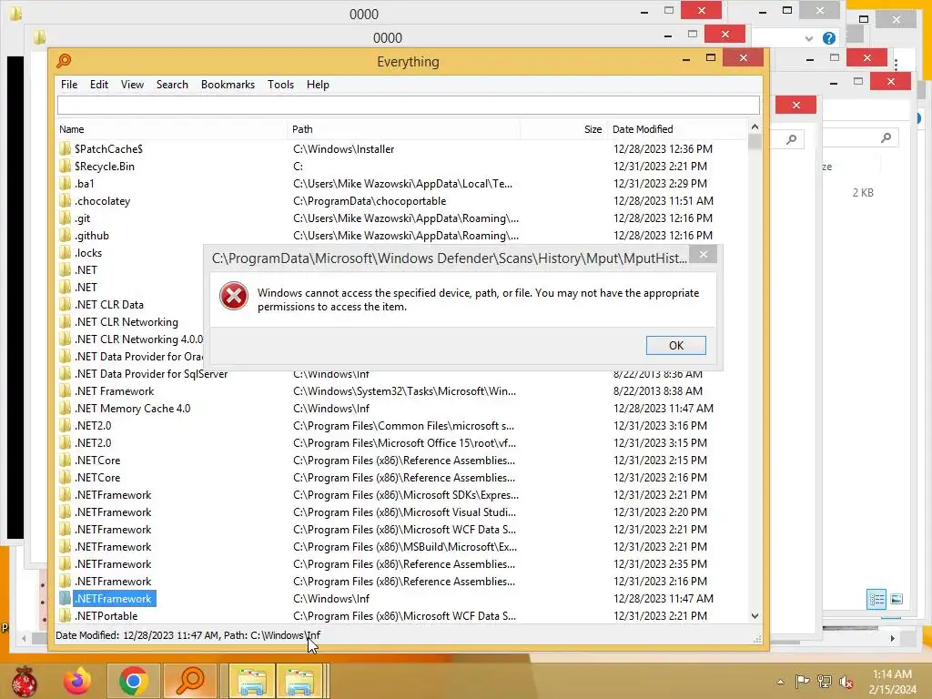The height and width of the screenshot is (699, 932).
Task: Open the Tools menu
Action: (280, 85)
